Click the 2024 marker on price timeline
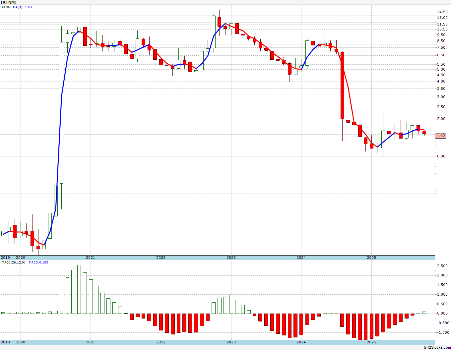451x350 pixels. click(301, 258)
